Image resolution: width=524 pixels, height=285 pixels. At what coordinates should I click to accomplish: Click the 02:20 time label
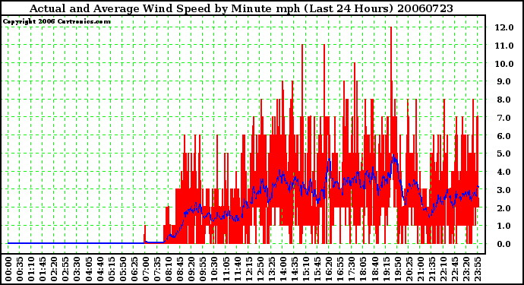pyautogui.click(x=54, y=269)
